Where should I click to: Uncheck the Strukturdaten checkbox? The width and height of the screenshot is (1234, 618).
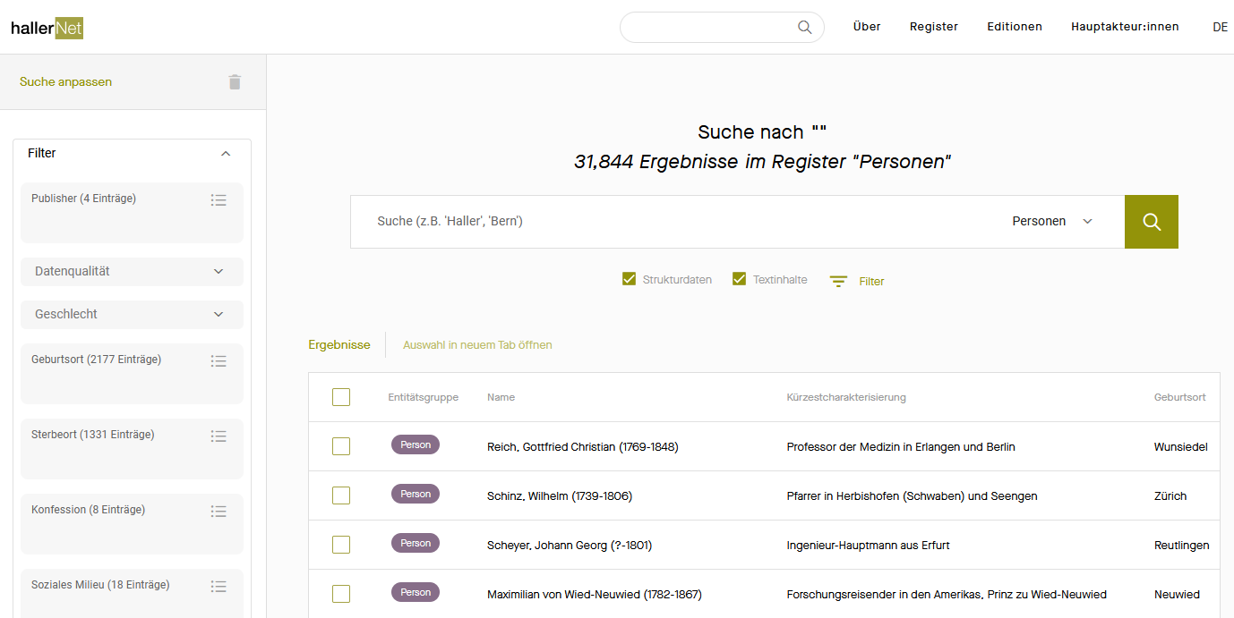[x=629, y=279]
